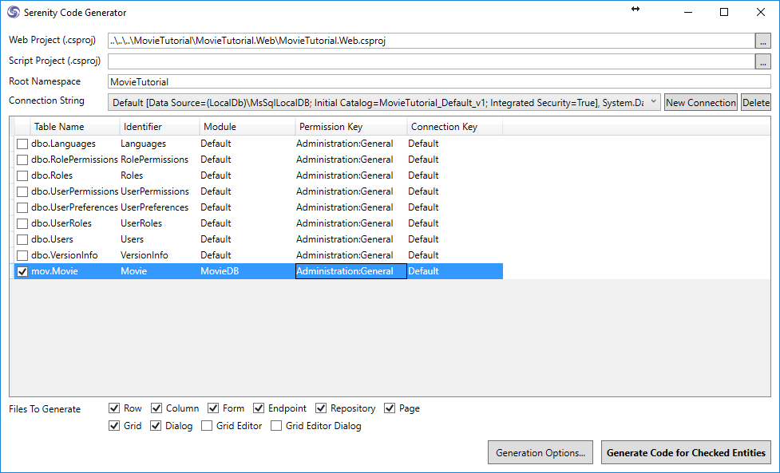
Task: Open Generation Options dialog
Action: (540, 452)
